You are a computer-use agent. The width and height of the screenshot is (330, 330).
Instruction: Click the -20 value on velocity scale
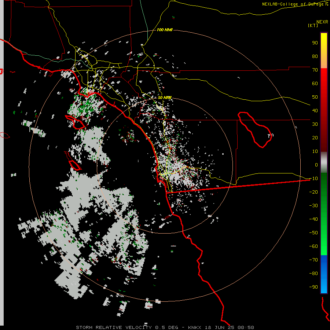tap(313, 192)
